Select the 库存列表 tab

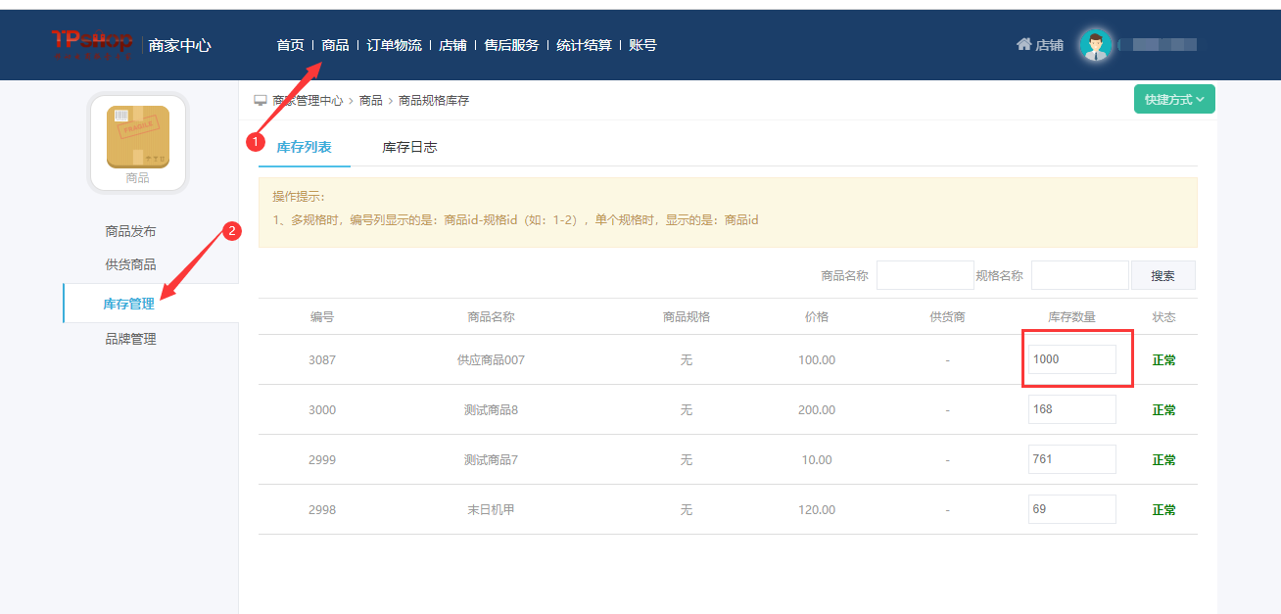(304, 147)
